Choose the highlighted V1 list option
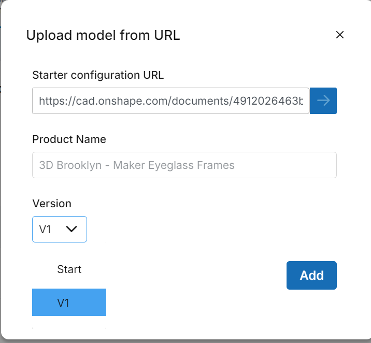Screen dimensions: 371x343 coord(69,303)
